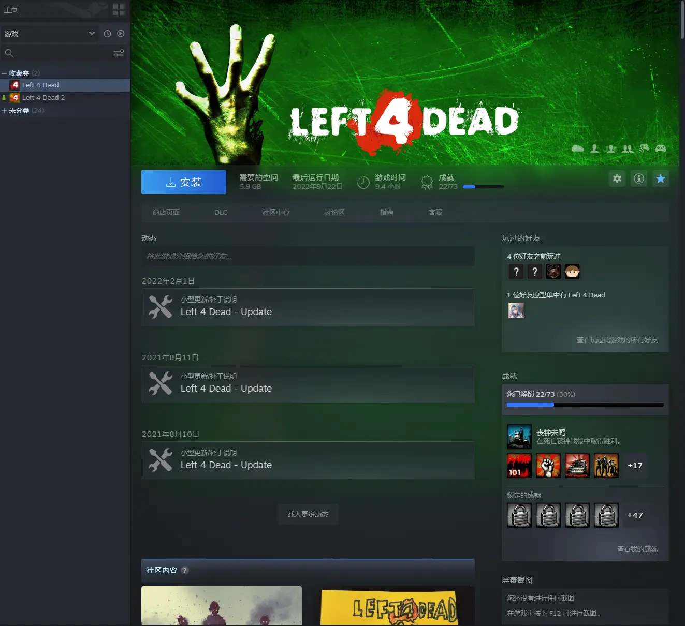Switch library to grid view icon

click(x=119, y=9)
